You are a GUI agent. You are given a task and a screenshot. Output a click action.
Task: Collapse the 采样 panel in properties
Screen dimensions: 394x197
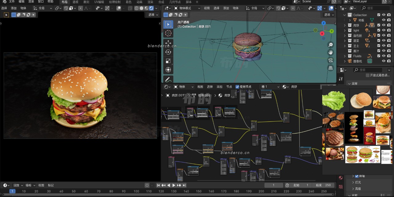click(349, 83)
